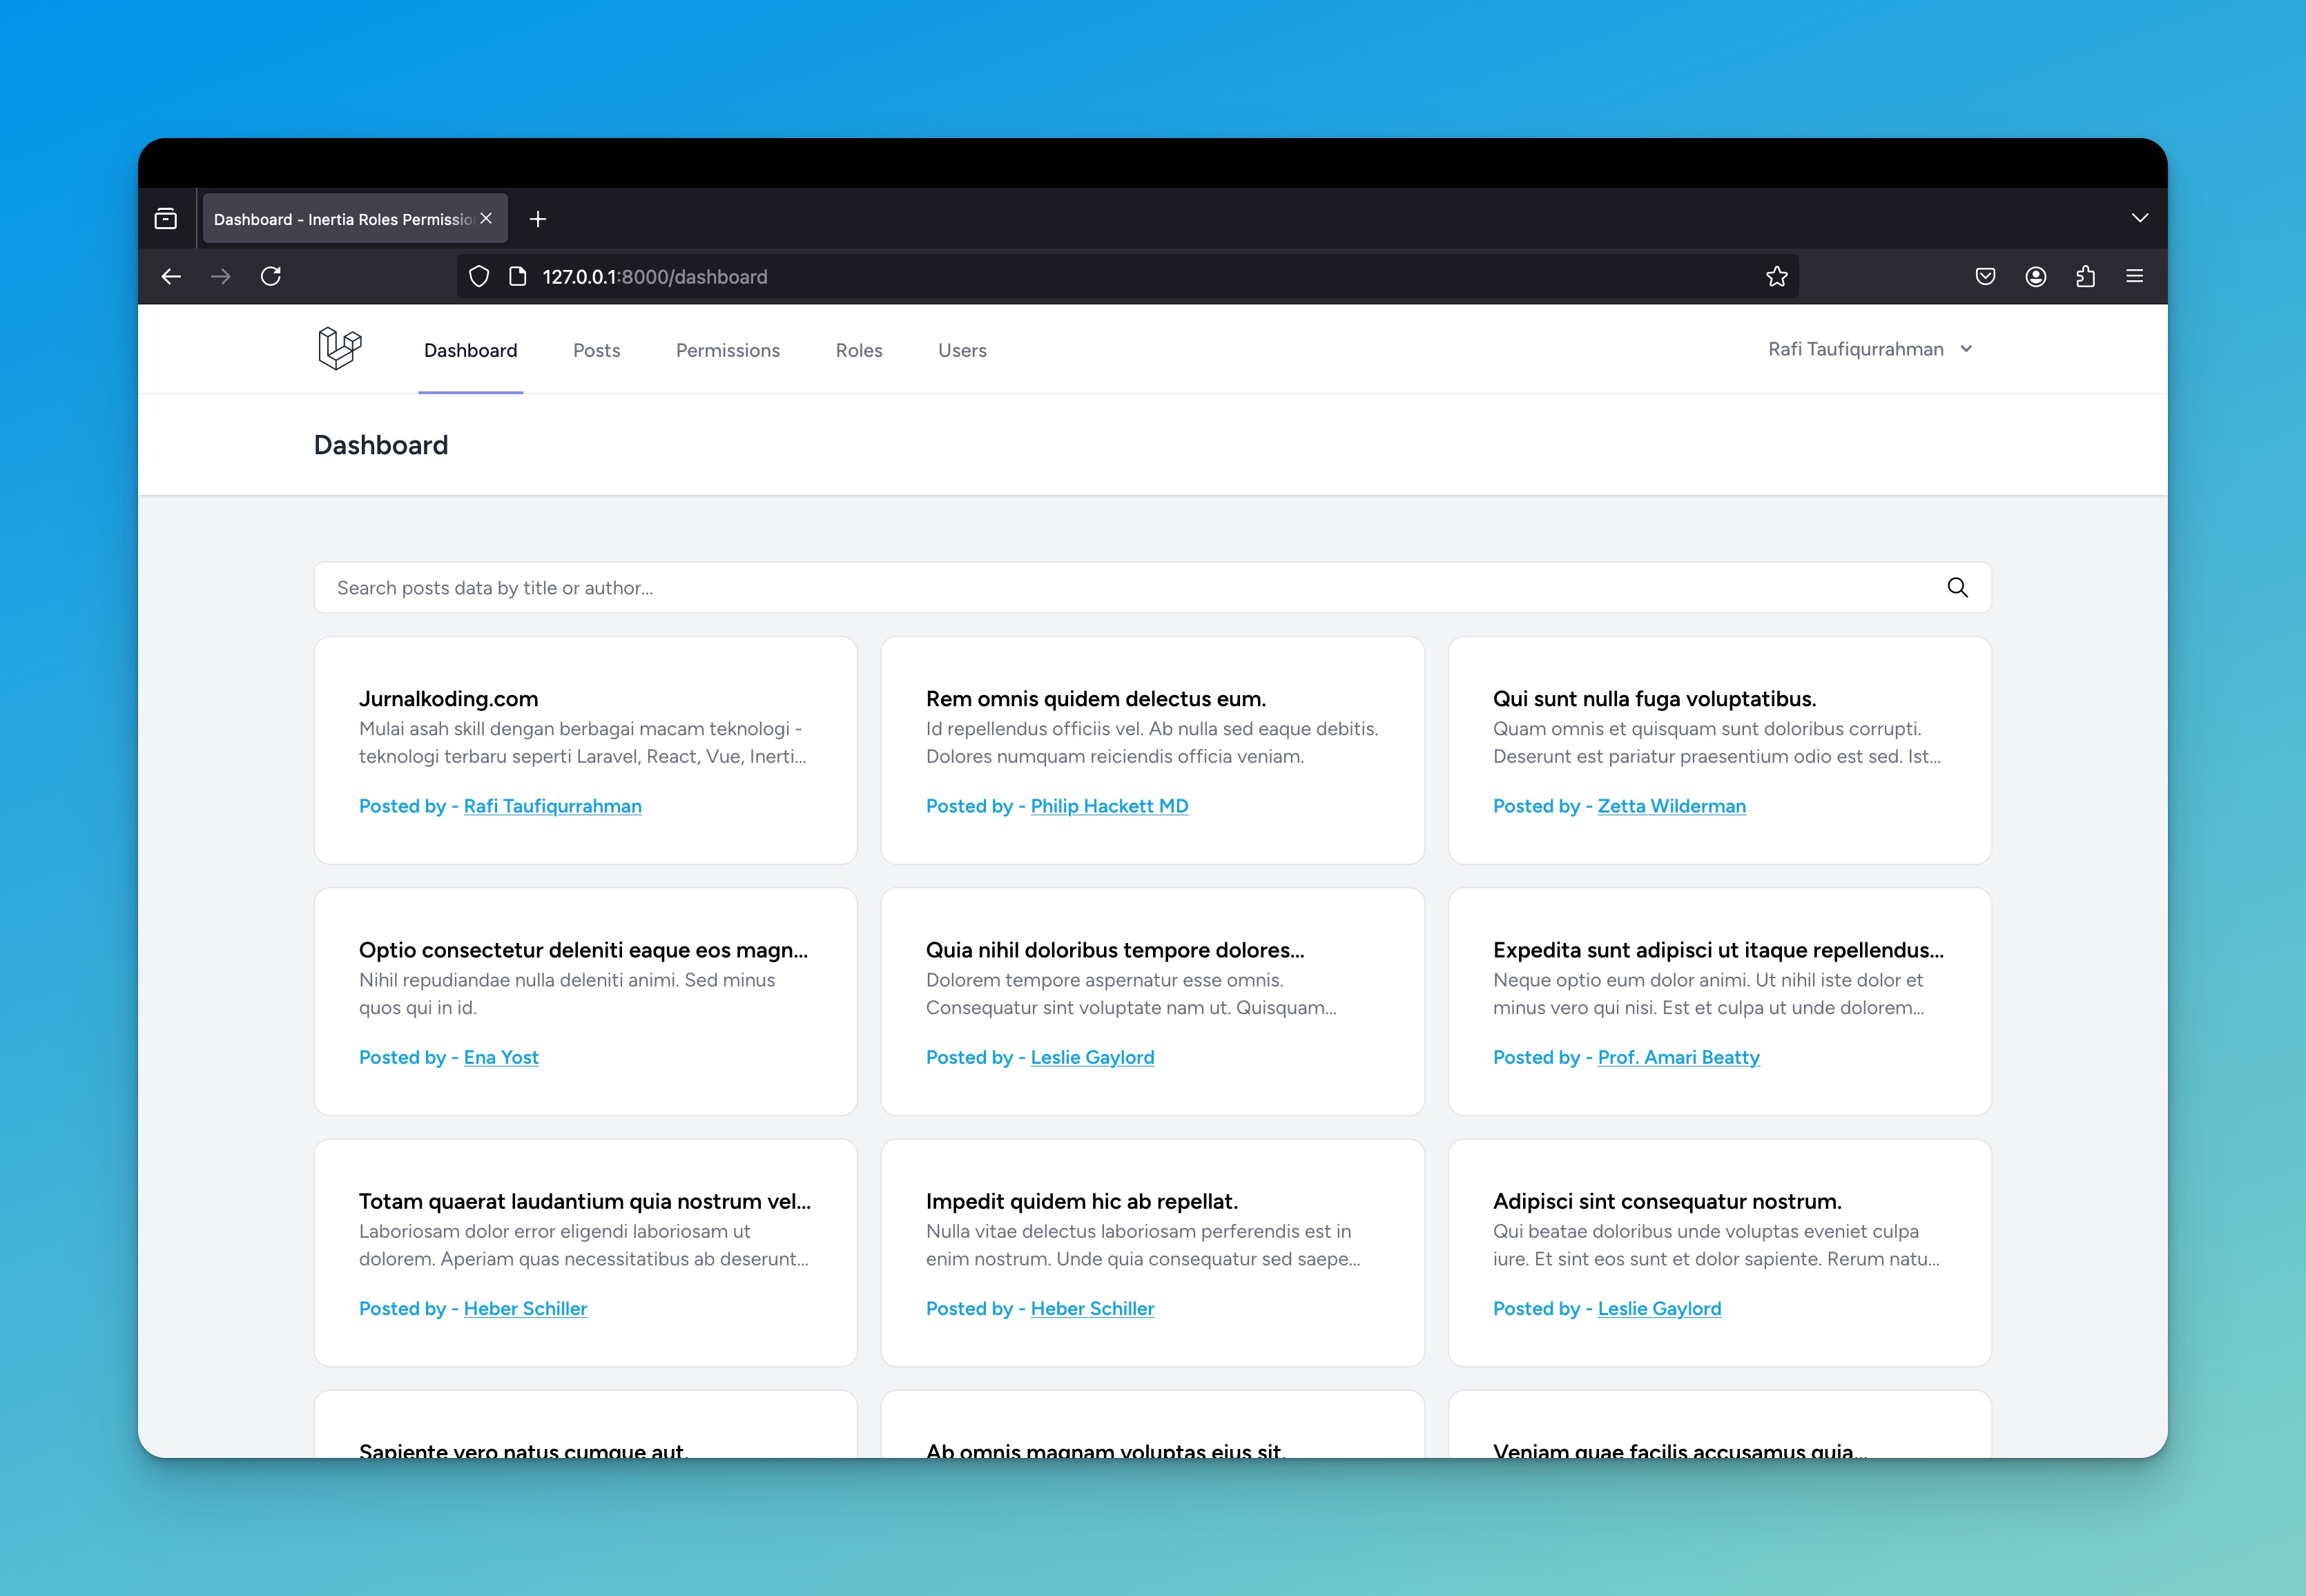Click the search magnifier icon in posts search
This screenshot has height=1596, width=2306.
(1957, 588)
